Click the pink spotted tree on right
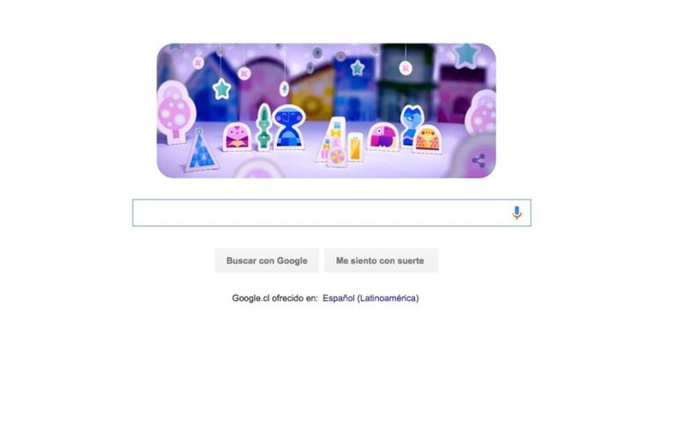686x431 pixels. click(481, 113)
